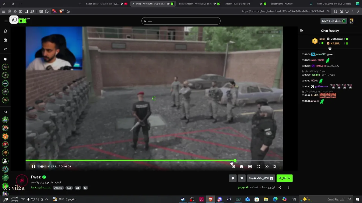This screenshot has height=203, width=362.
Task: Open the picture-in-picture mini player
Action: pyautogui.click(x=233, y=167)
